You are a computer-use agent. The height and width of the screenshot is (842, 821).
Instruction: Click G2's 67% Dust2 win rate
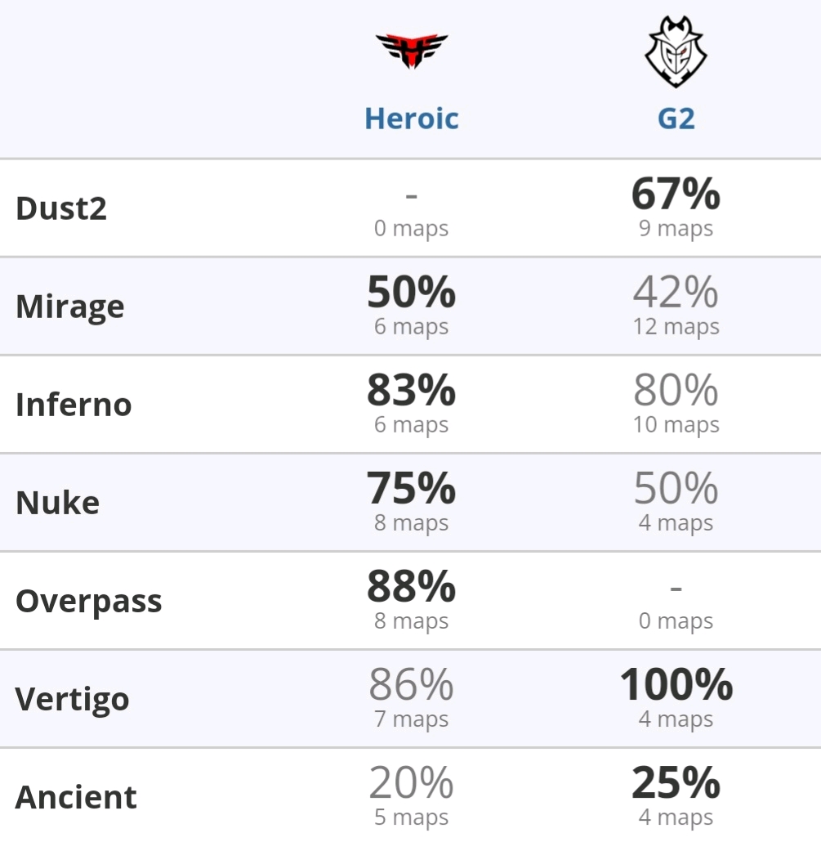(676, 194)
